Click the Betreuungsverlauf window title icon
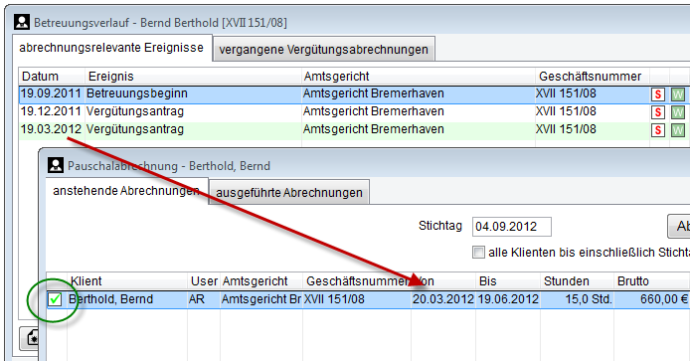This screenshot has height=361, width=690. coord(22,22)
